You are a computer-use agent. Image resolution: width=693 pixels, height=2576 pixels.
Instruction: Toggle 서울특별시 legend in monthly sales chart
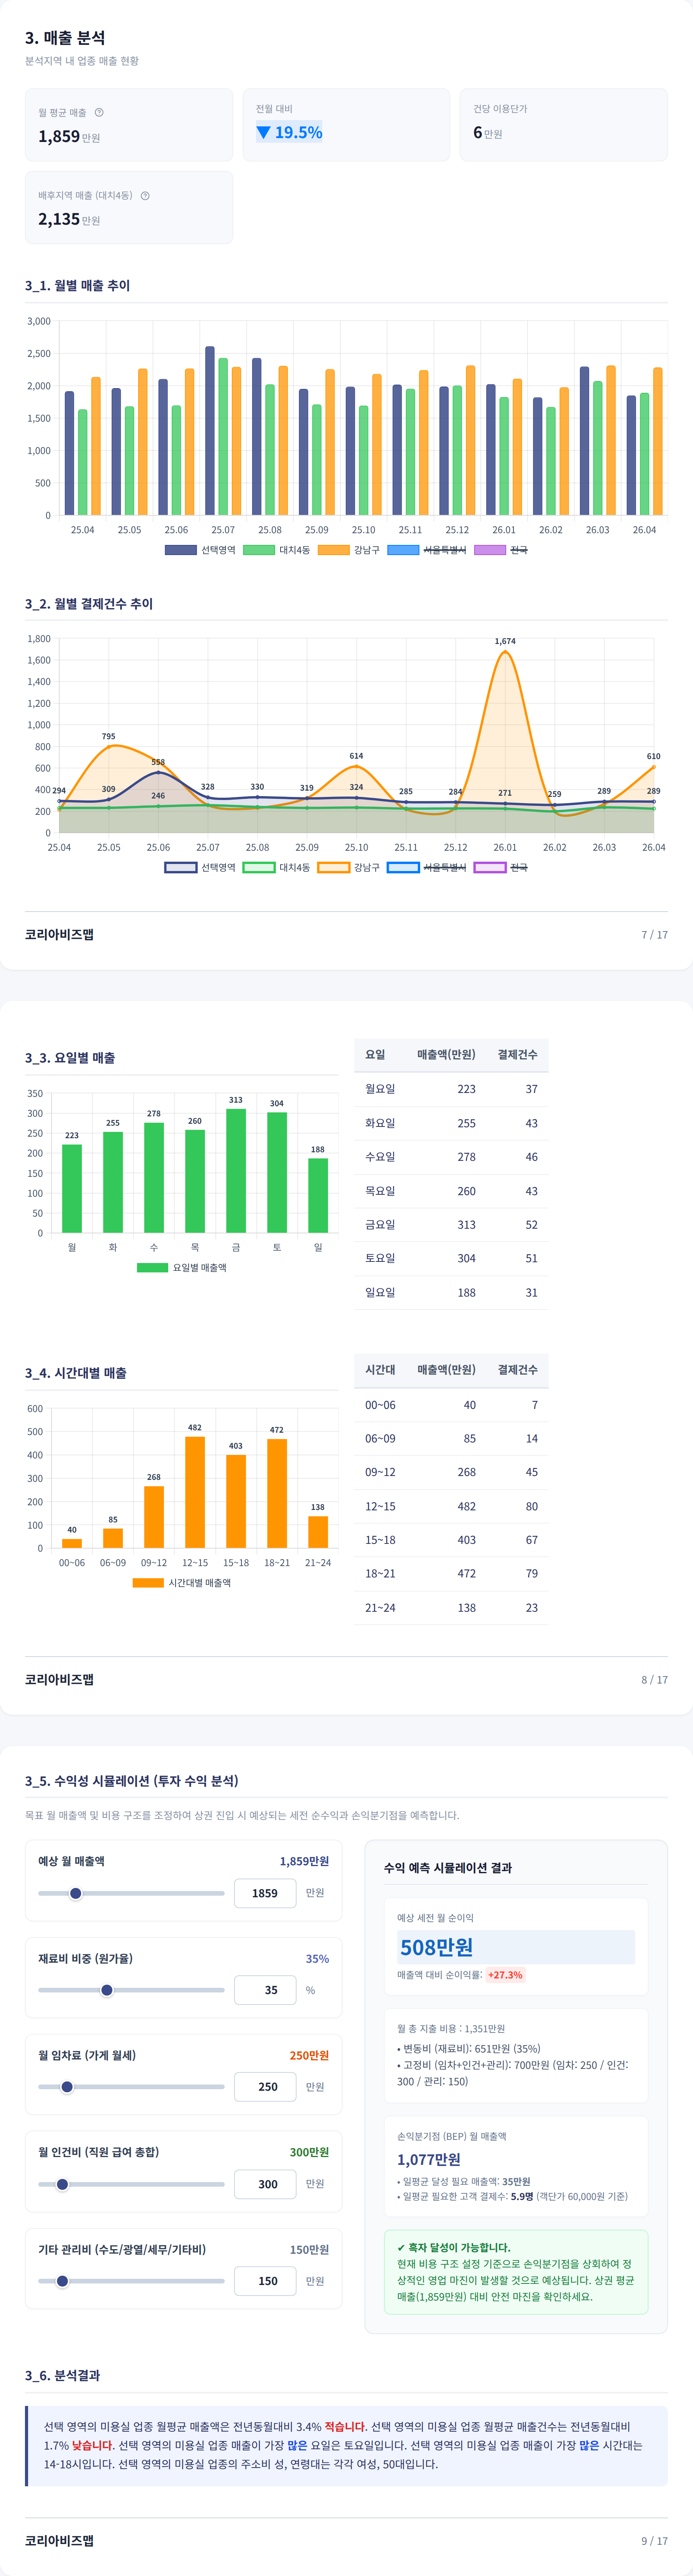[426, 550]
